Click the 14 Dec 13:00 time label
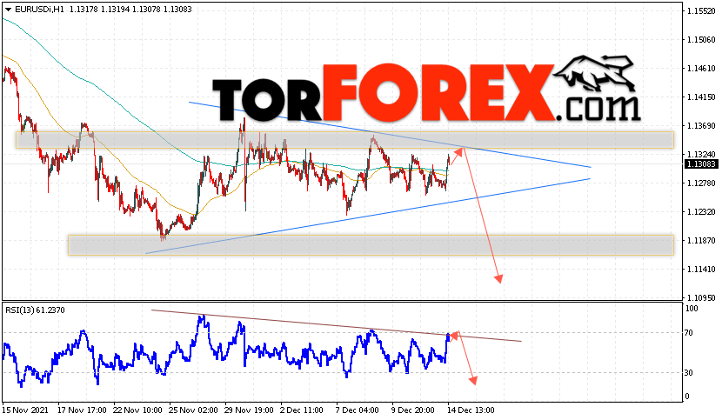The height and width of the screenshot is (420, 722). coord(471,410)
